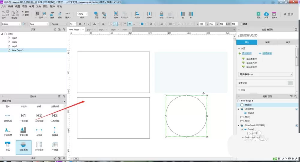Open the Edit (编辑) menu

pos(10,7)
